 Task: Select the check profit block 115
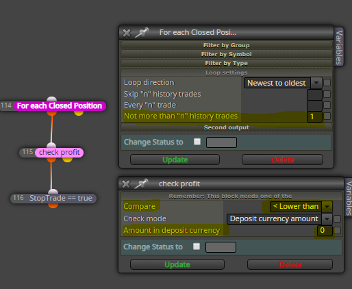coord(60,152)
